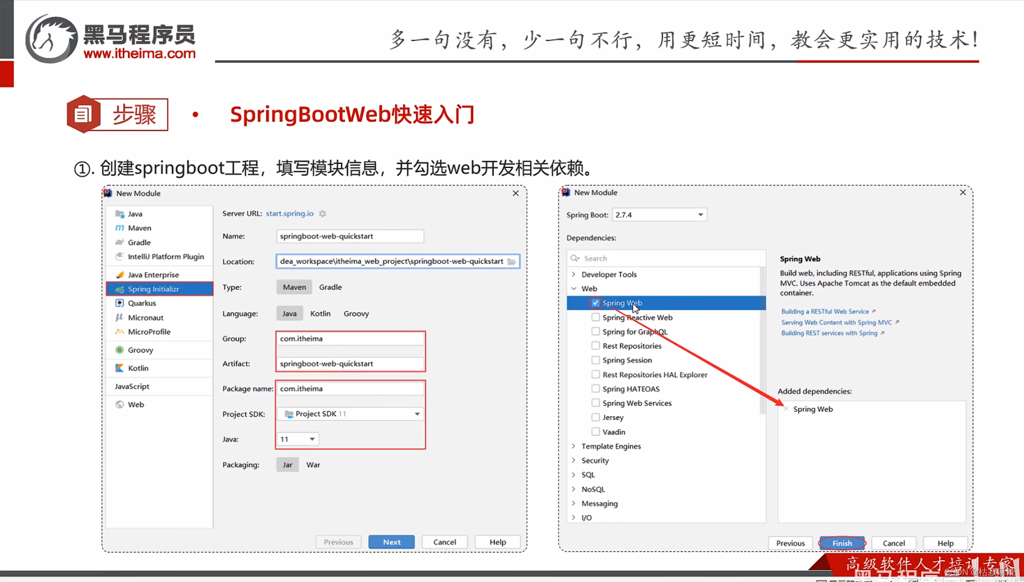The image size is (1024, 582).
Task: Remove Spring Web from added dependencies
Action: pyautogui.click(x=786, y=409)
